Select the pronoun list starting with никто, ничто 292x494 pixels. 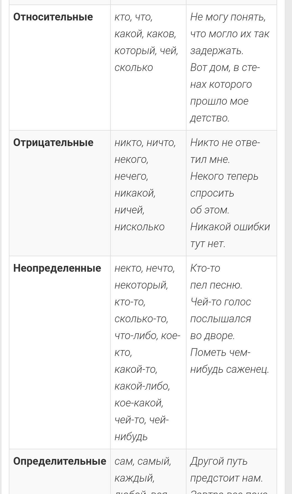tap(145, 185)
